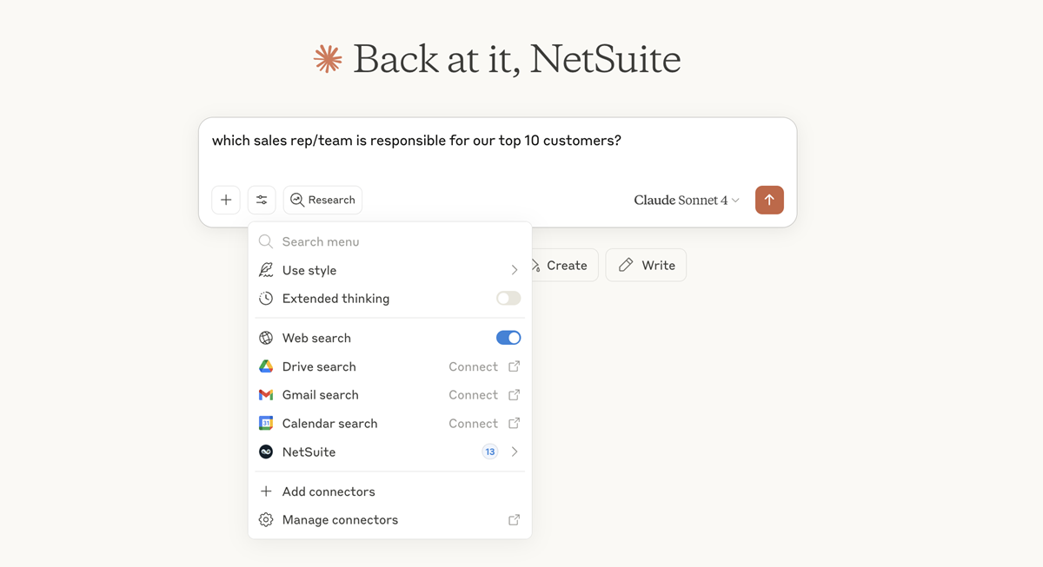Expand the NetSuite connector options
1043x567 pixels.
[x=513, y=452]
